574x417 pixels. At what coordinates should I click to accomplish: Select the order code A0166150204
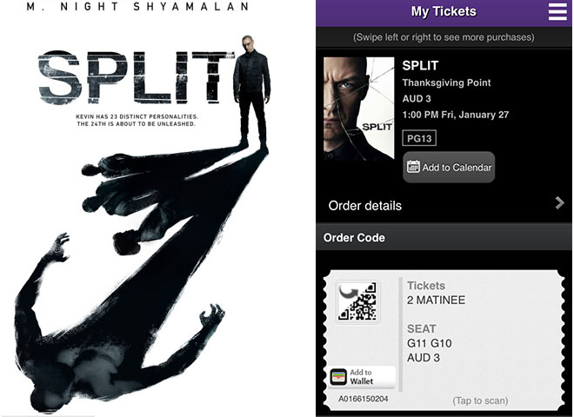pos(364,399)
